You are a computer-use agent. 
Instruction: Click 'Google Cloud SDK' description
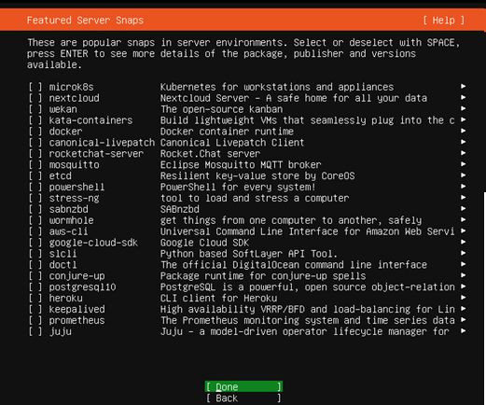click(204, 243)
